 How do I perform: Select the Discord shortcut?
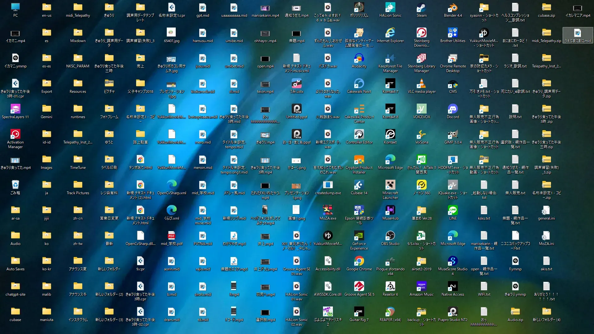[x=453, y=109]
